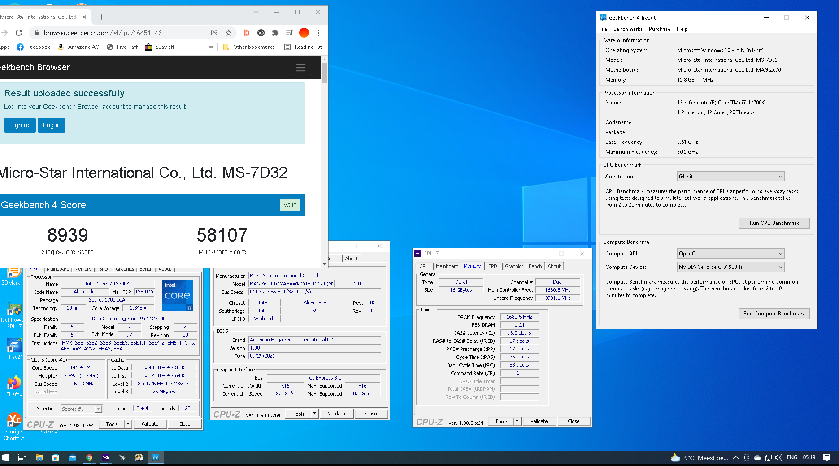Click the browser address bar URL
Viewport: 839px width, 466px height.
pyautogui.click(x=103, y=33)
